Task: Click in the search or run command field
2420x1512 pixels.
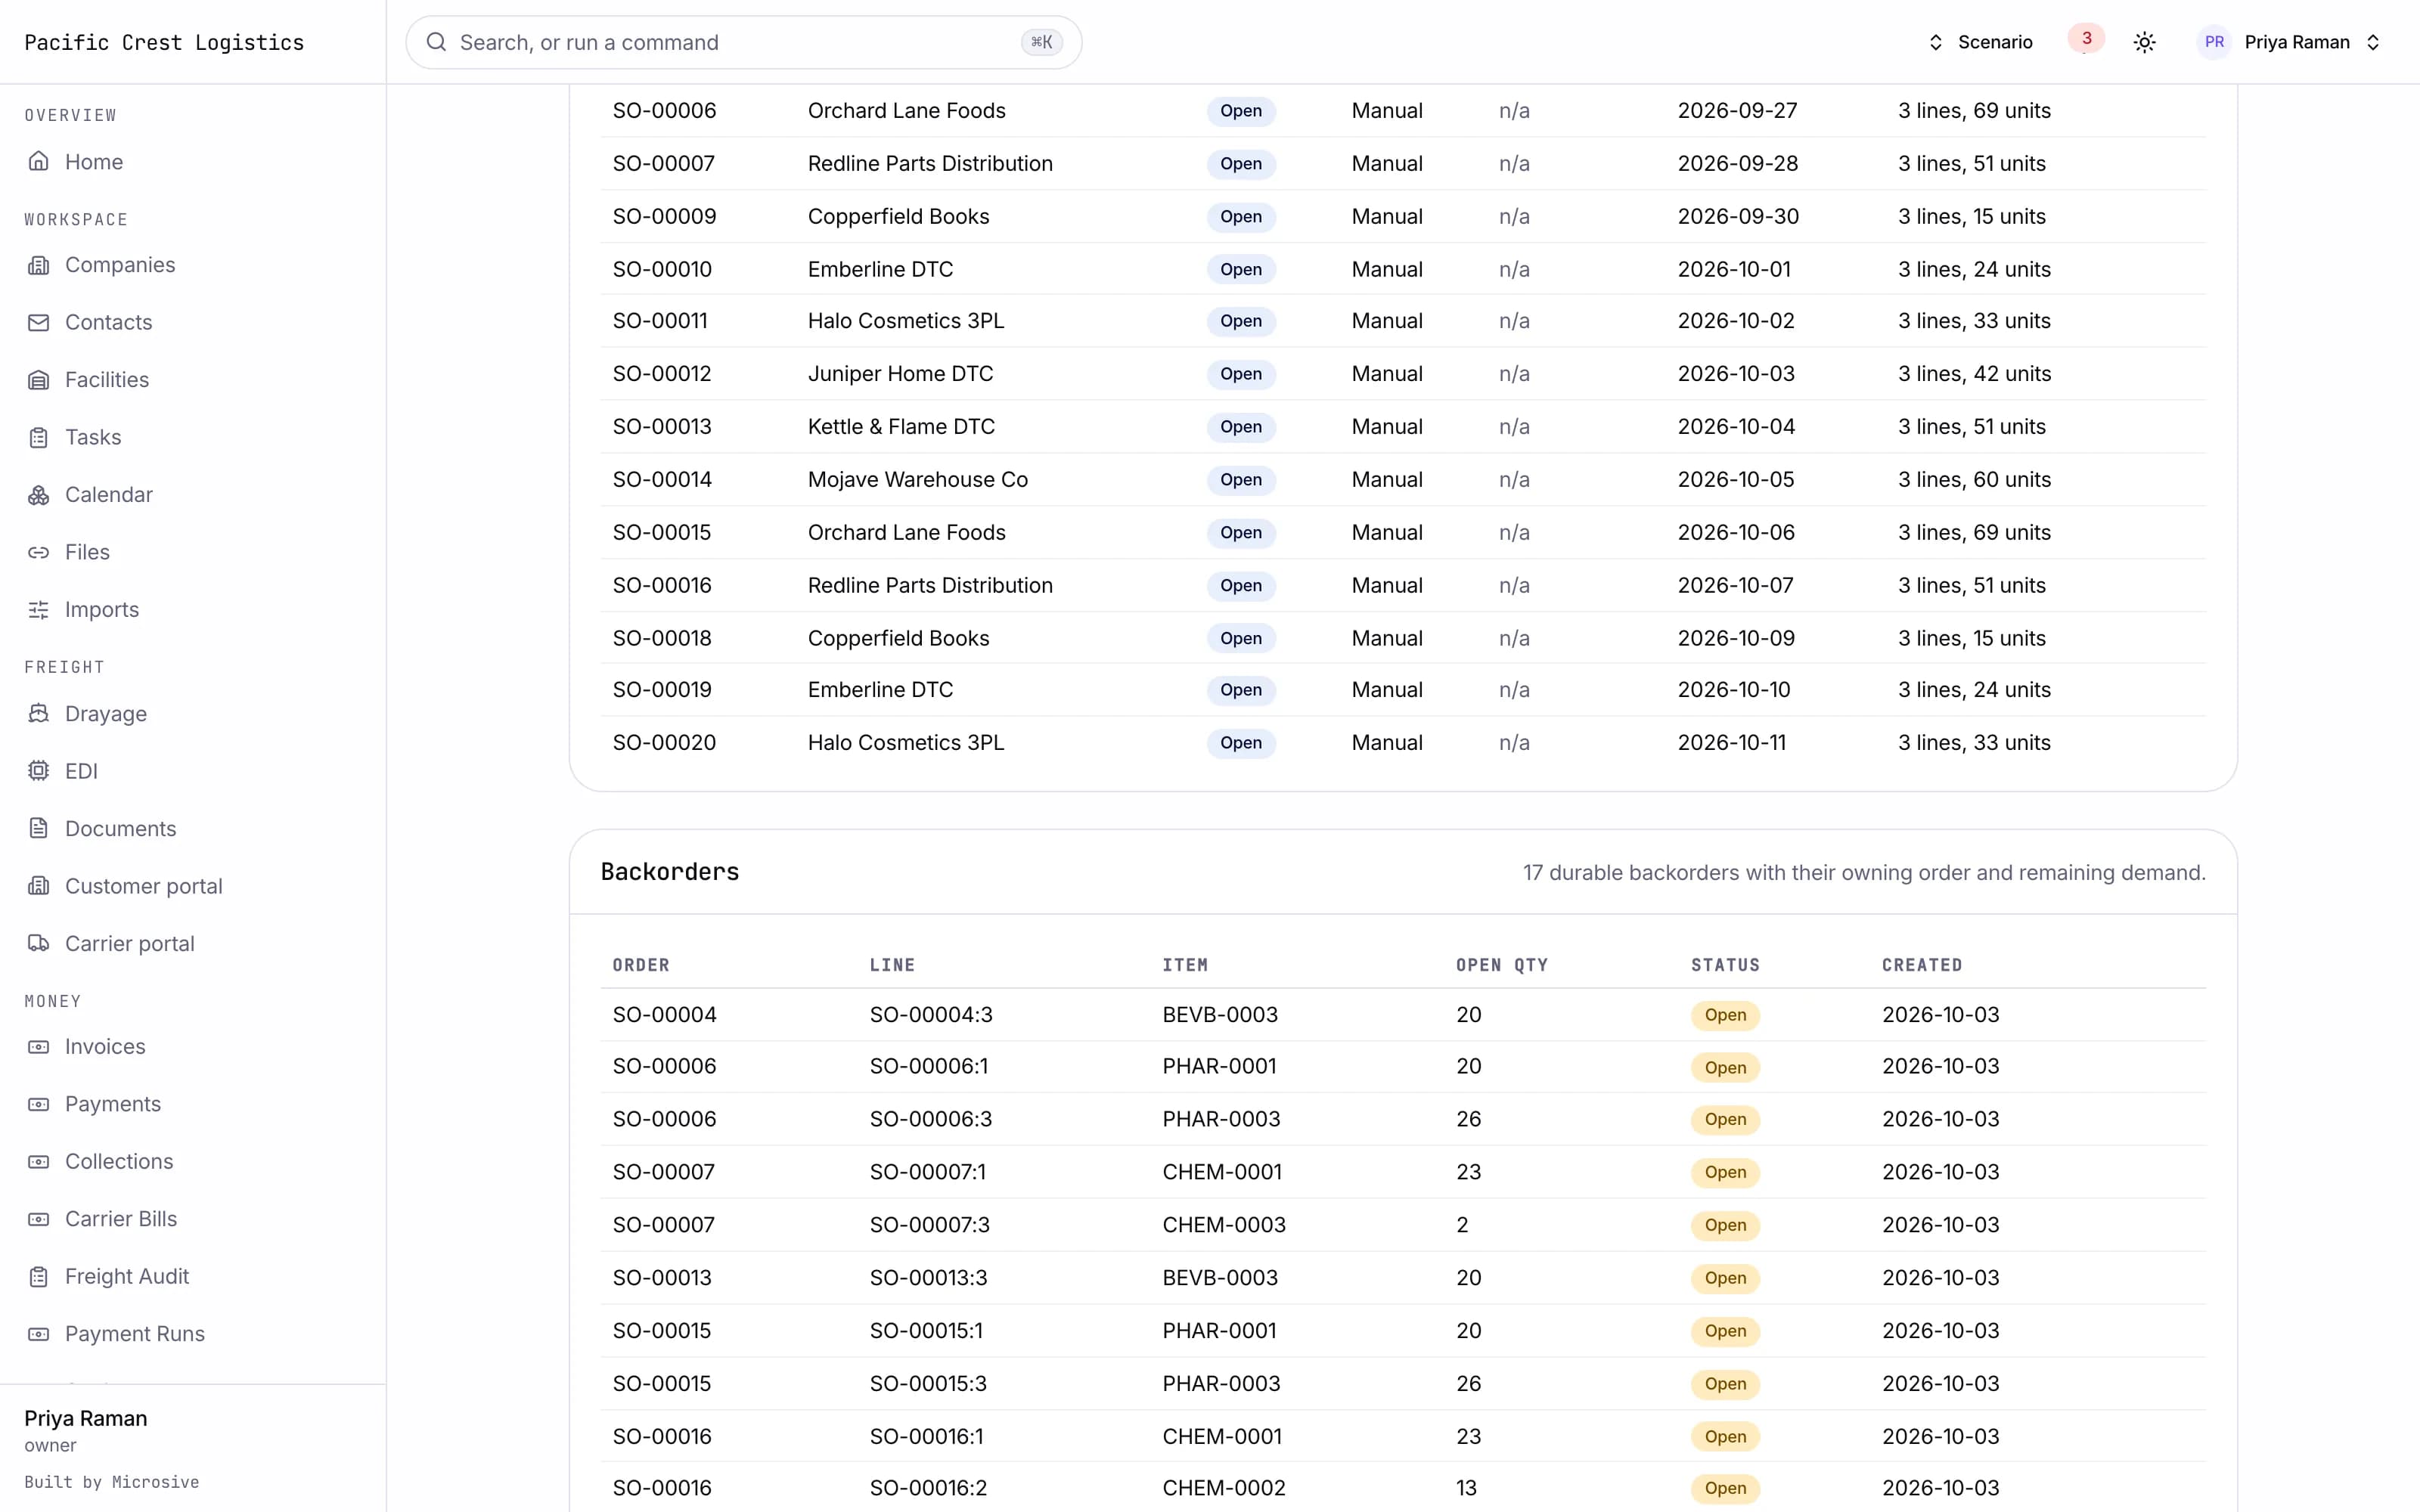Action: [x=743, y=42]
